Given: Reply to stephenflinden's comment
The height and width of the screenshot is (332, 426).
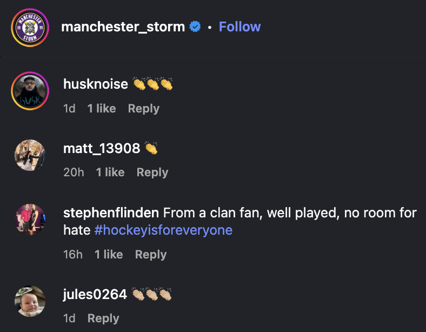Looking at the screenshot, I should pos(150,255).
